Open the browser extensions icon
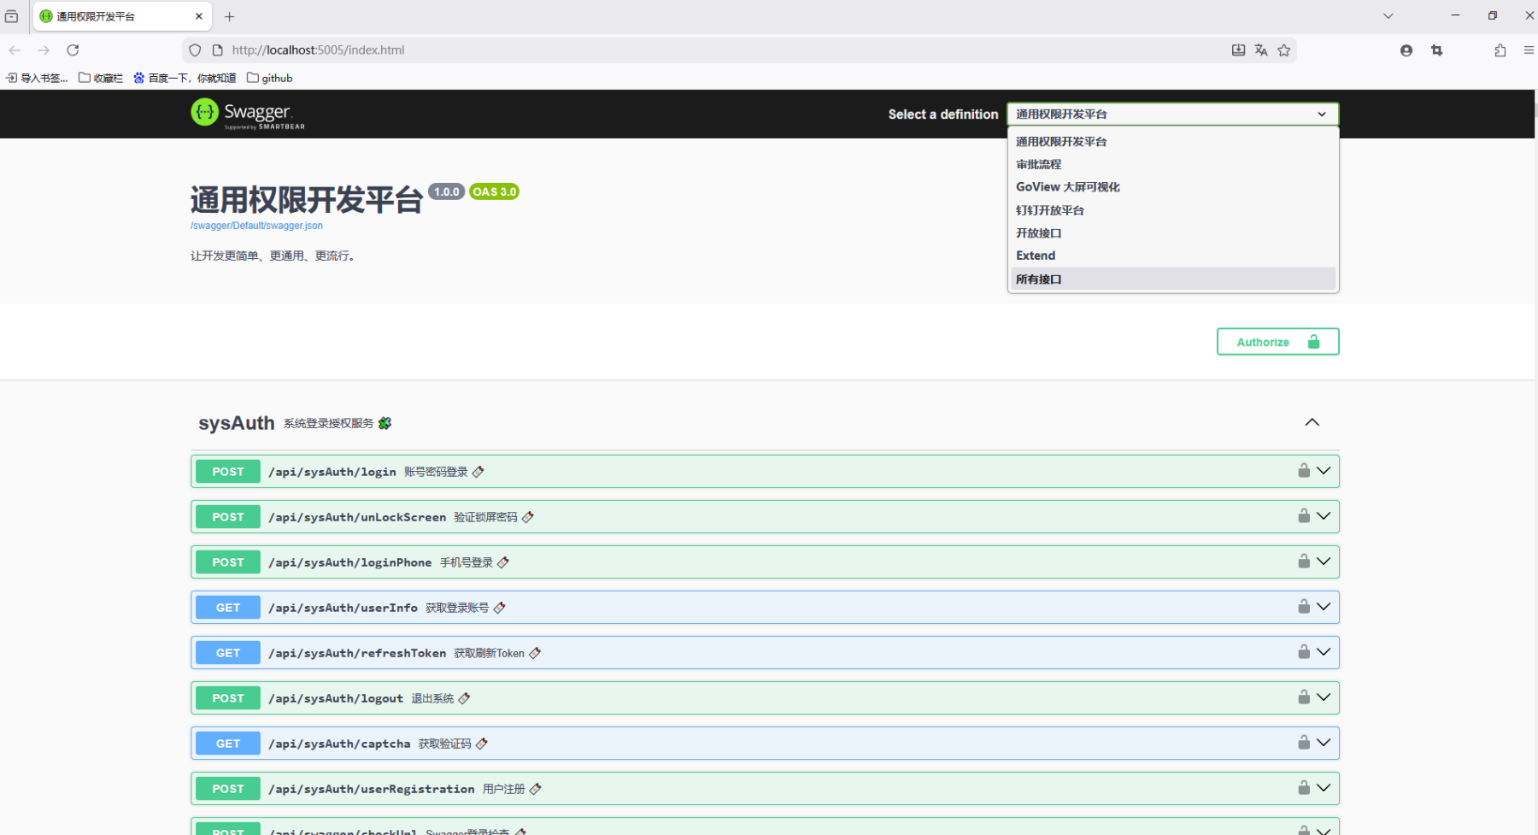The height and width of the screenshot is (835, 1538). 1500,50
